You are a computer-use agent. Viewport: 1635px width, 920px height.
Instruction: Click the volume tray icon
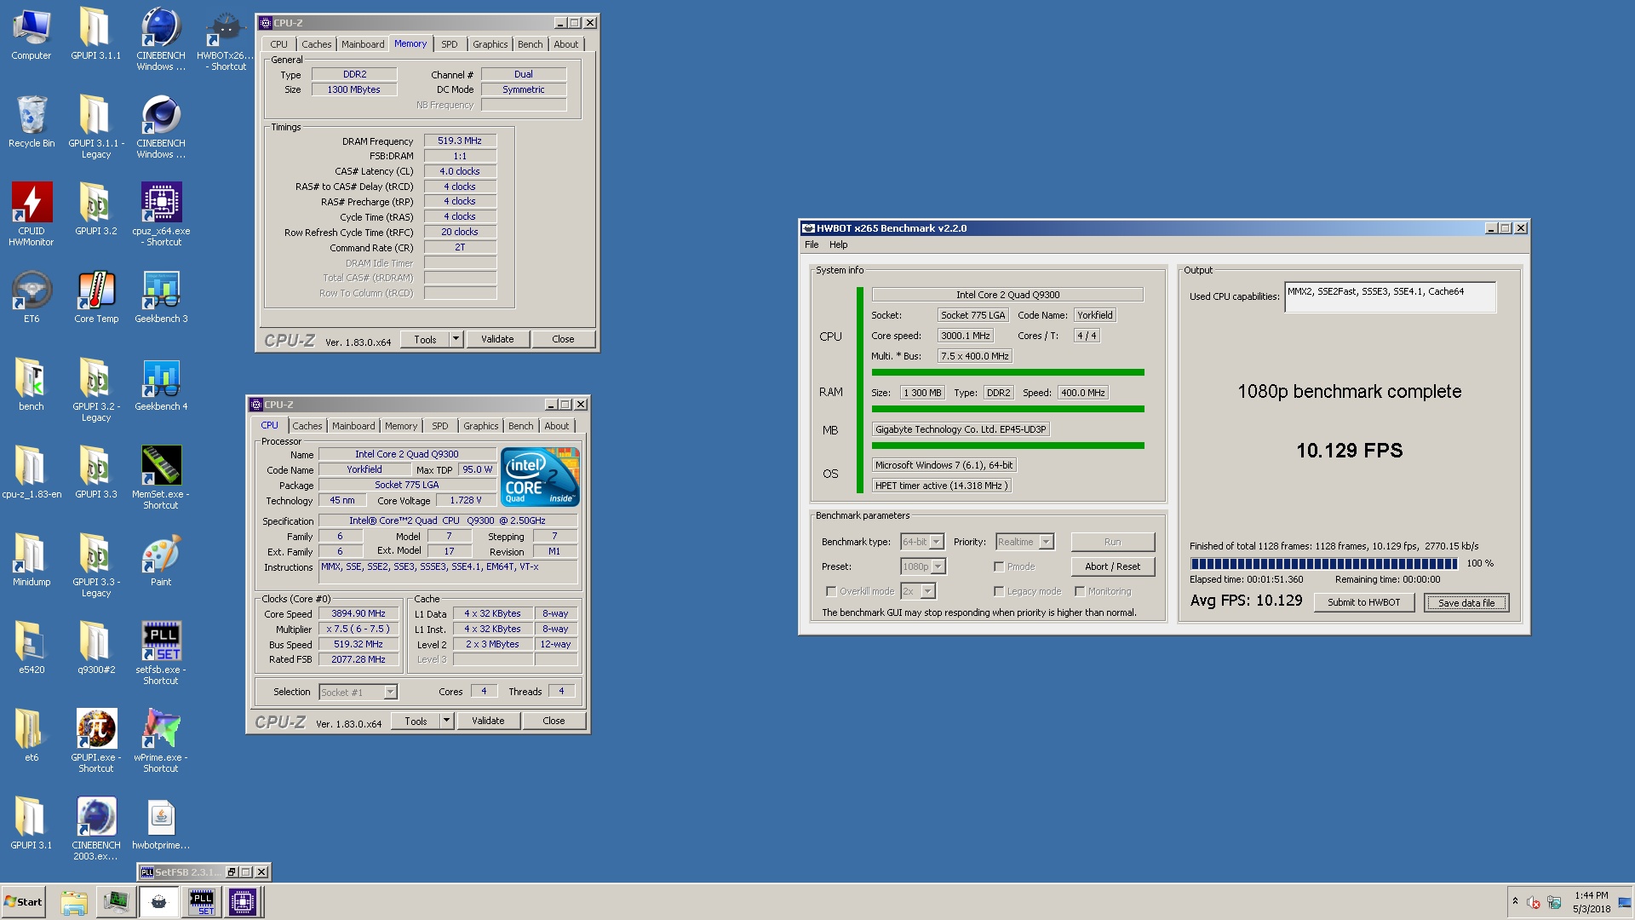point(1534,902)
